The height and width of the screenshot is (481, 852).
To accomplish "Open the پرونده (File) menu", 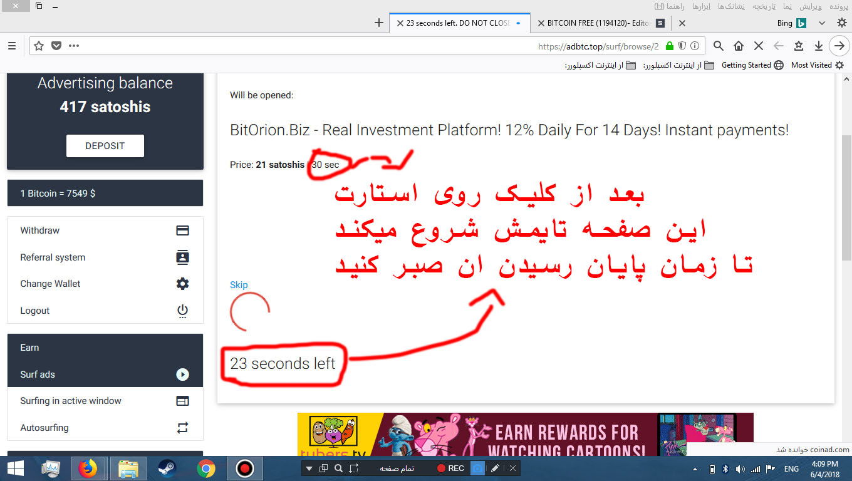I will click(838, 6).
